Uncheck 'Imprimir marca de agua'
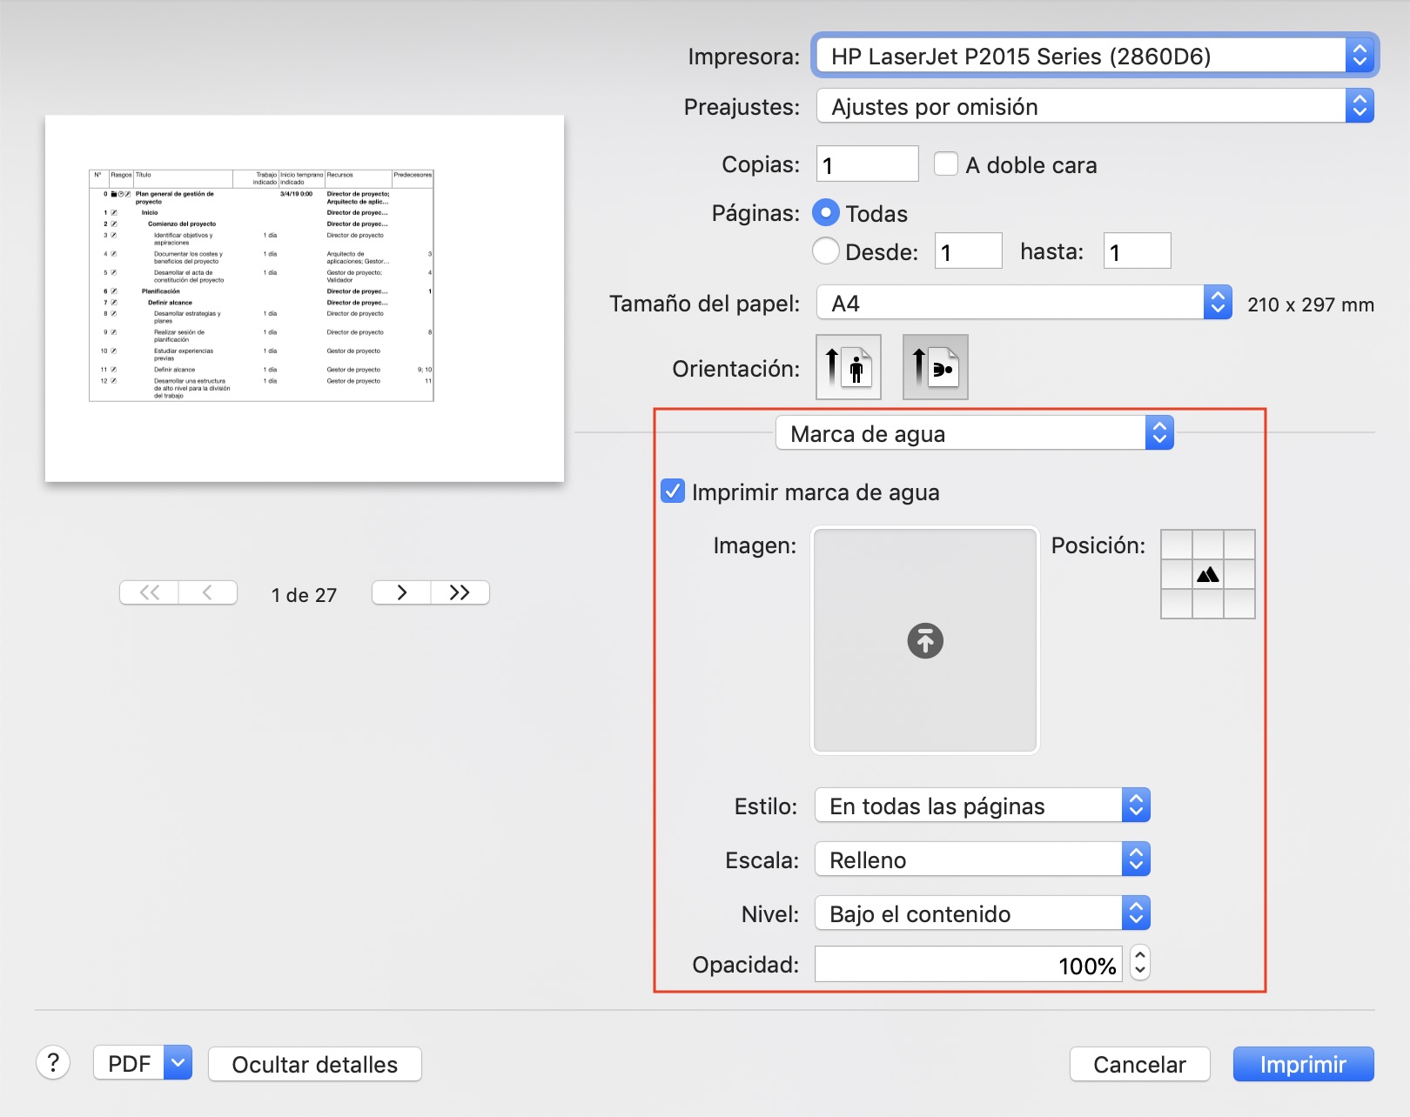This screenshot has width=1410, height=1117. (x=673, y=492)
